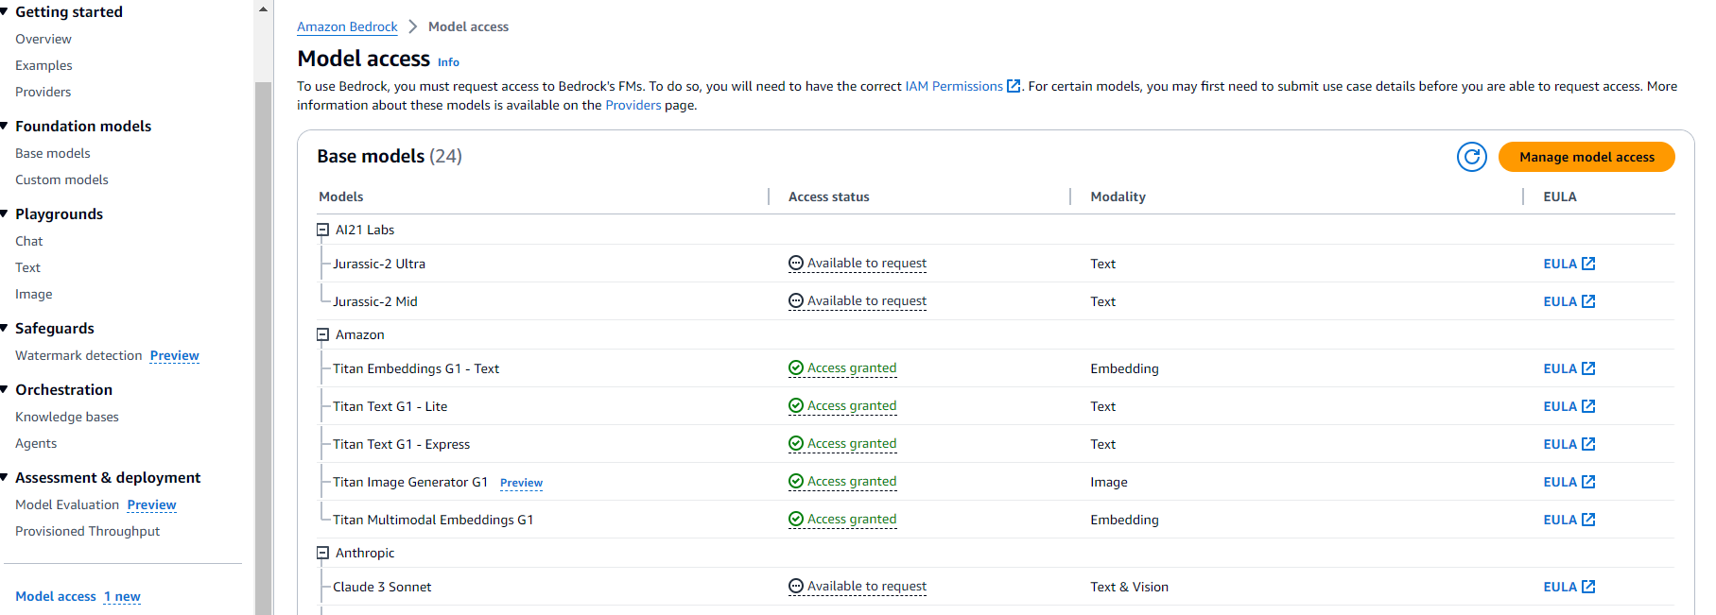
Task: Click the Claude 3 Sonnet EULA external icon
Action: click(1588, 587)
